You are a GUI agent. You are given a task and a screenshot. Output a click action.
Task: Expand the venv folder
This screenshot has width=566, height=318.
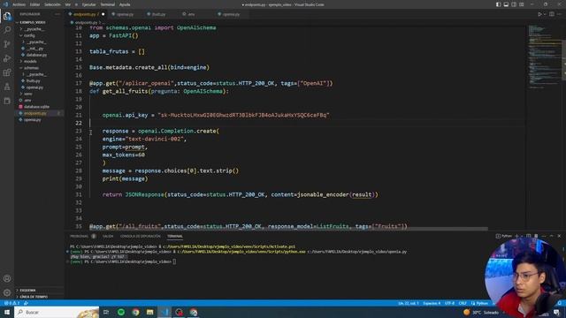(27, 94)
